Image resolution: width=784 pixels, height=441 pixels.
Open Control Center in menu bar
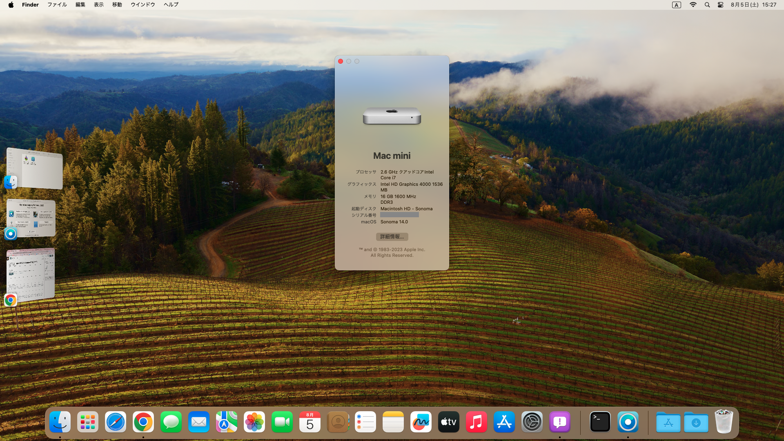click(721, 5)
